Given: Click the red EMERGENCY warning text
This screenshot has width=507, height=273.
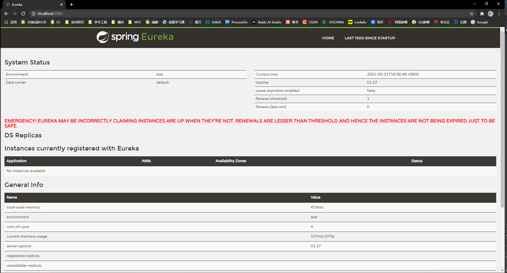Looking at the screenshot, I should [250, 123].
